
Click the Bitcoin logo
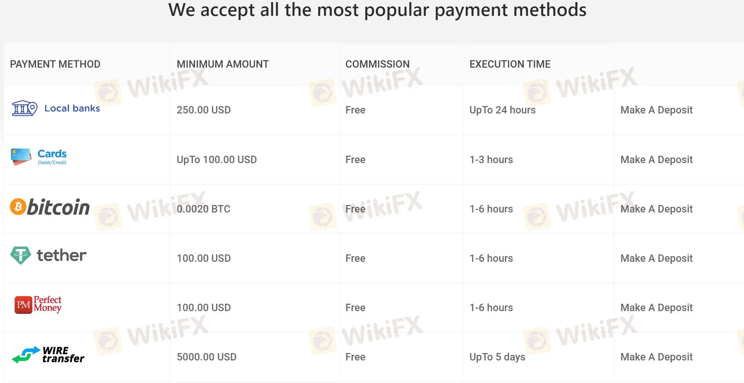(49, 207)
